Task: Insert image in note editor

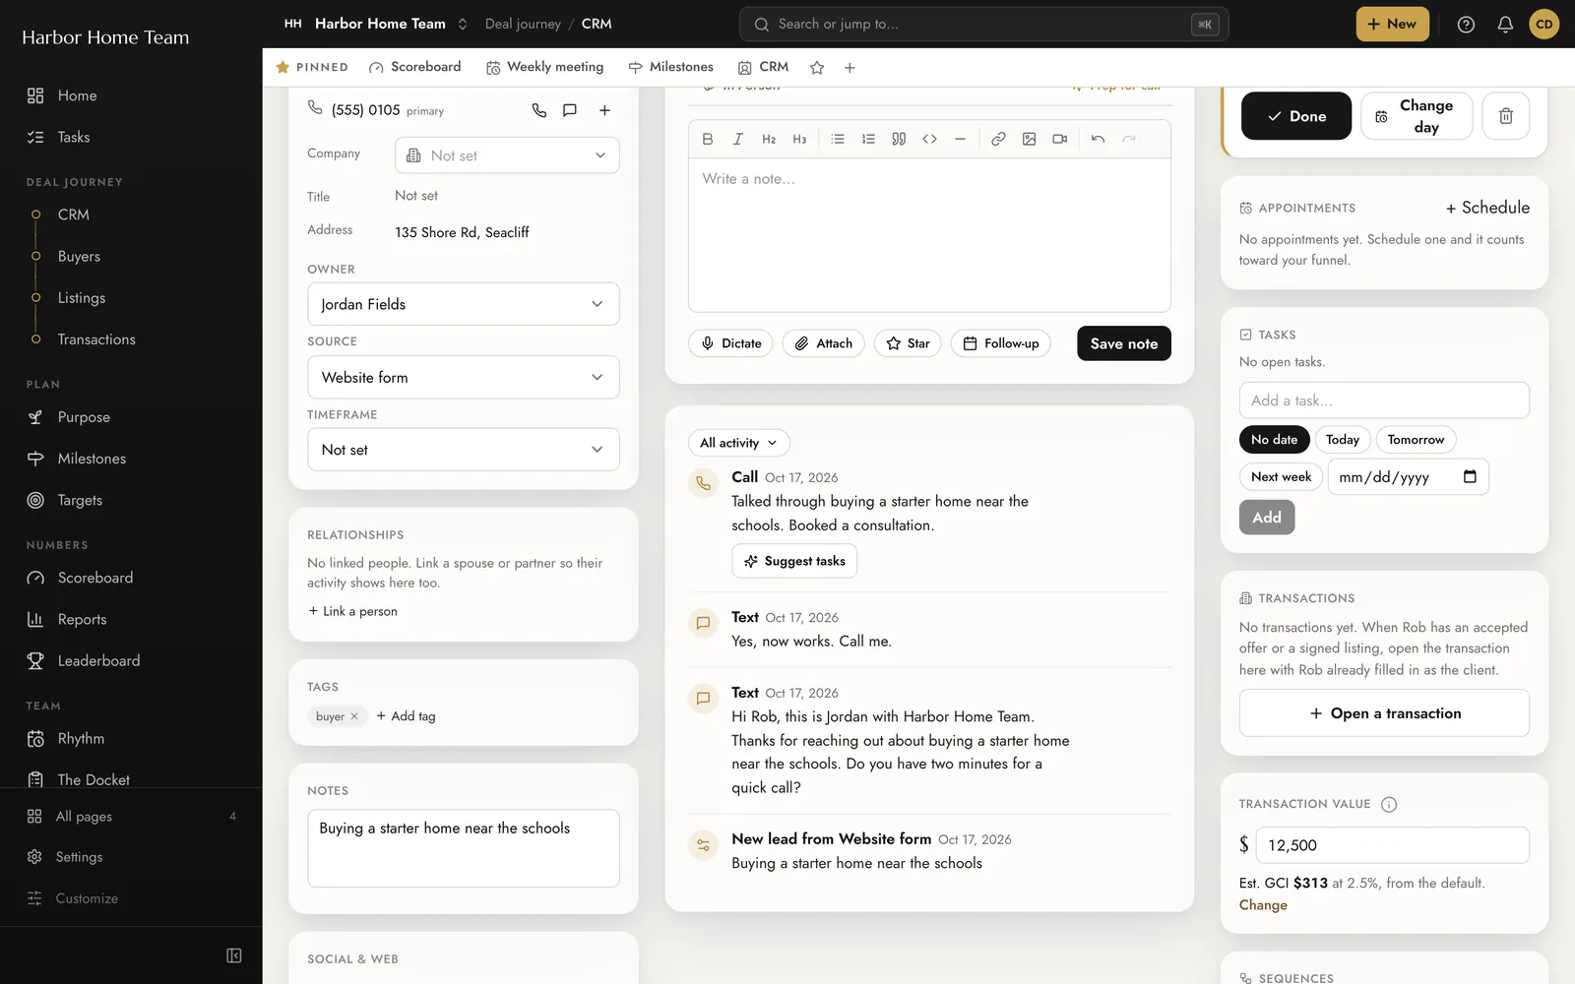Action: 1029,139
